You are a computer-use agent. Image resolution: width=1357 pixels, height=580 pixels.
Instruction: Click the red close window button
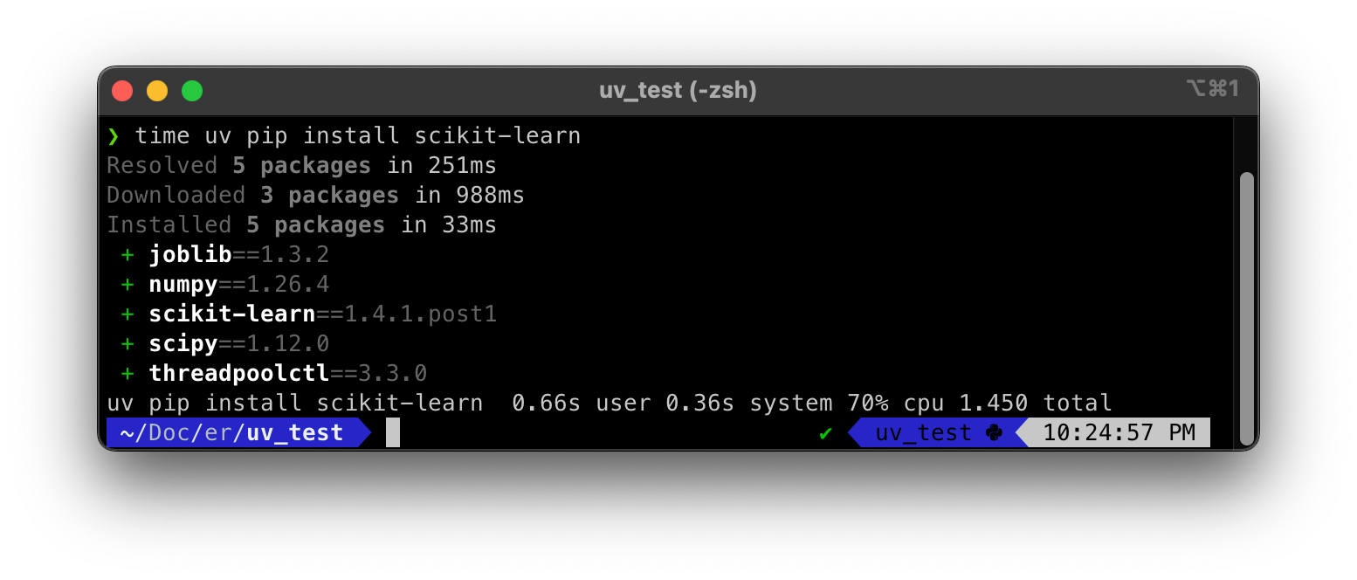122,91
